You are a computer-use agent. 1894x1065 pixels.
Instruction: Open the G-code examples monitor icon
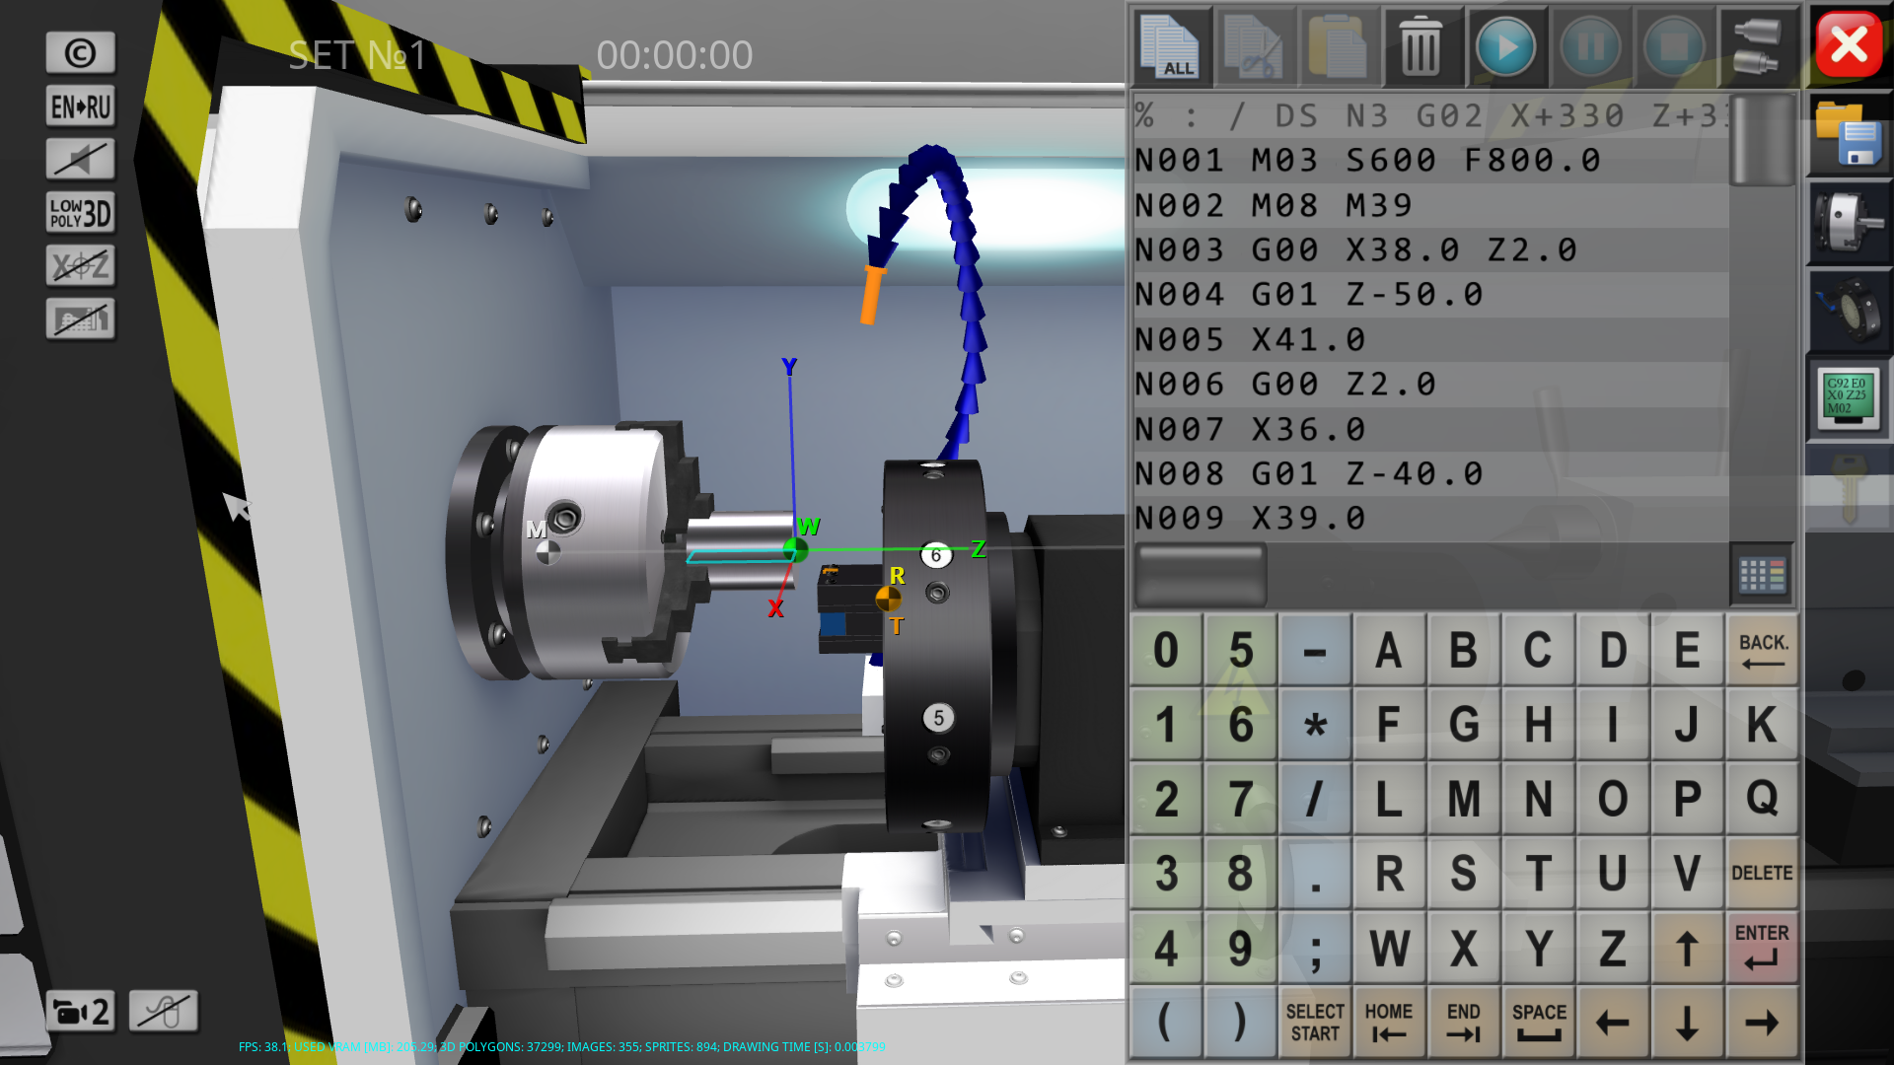(x=1849, y=399)
